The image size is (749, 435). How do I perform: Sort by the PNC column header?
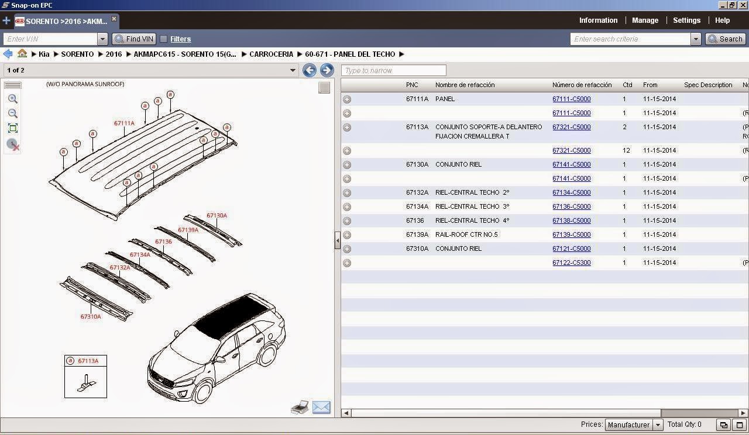(412, 85)
